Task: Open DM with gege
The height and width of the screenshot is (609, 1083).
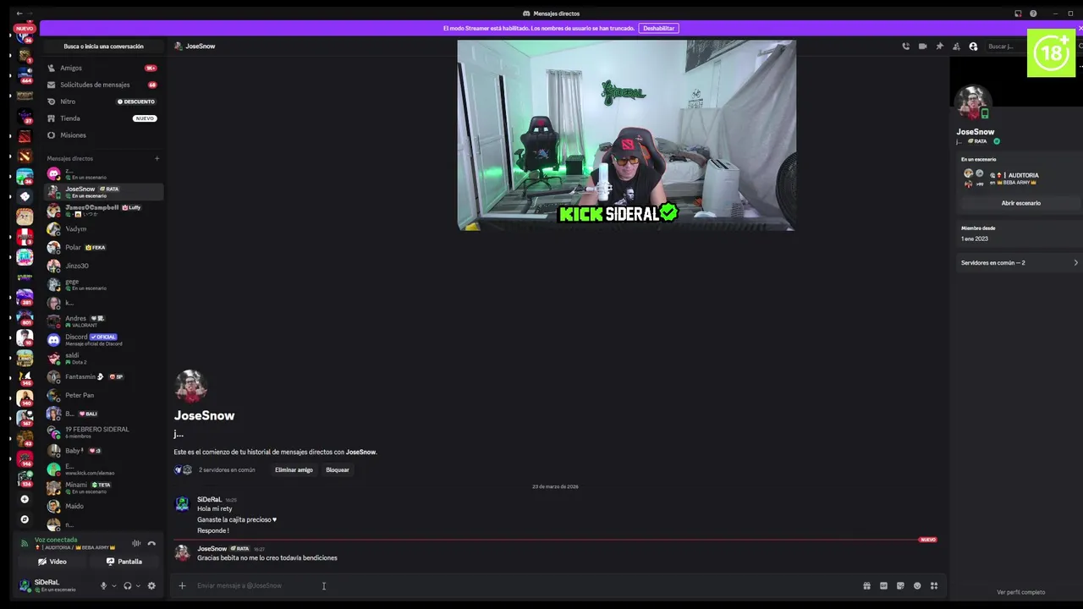Action: click(x=102, y=284)
